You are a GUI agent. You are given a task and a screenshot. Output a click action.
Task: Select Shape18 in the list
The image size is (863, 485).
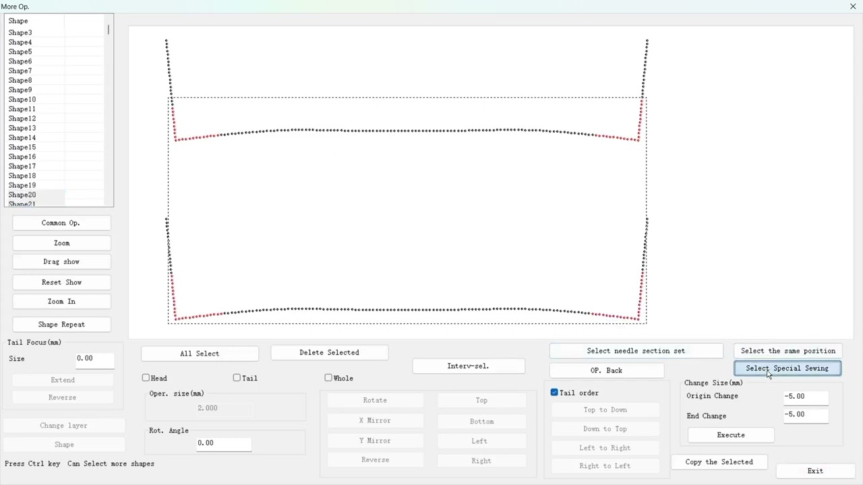click(22, 176)
